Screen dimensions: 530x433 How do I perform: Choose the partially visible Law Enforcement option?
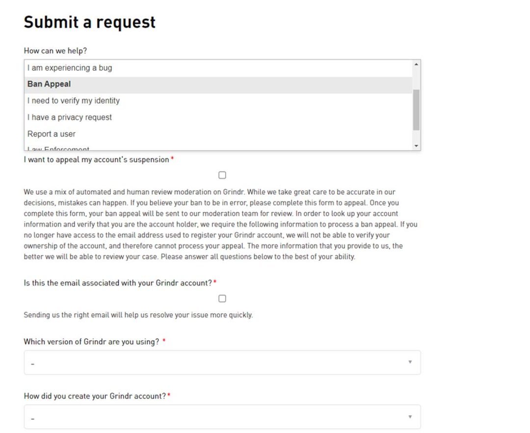click(58, 148)
